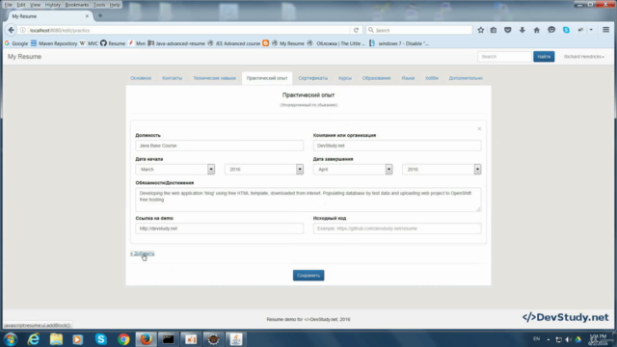Switch to the Контакты tab
The width and height of the screenshot is (617, 347).
(172, 78)
